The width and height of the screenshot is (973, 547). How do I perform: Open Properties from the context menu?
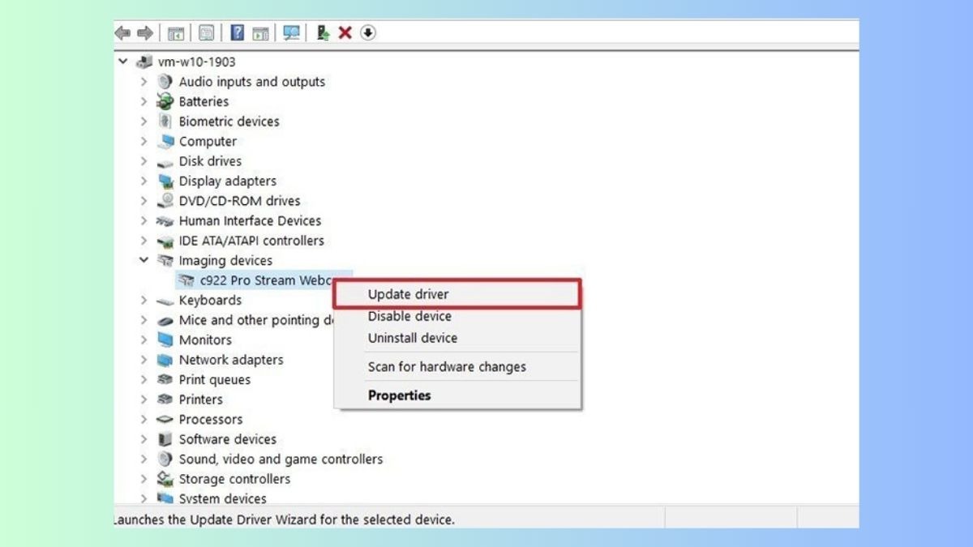pyautogui.click(x=458, y=395)
